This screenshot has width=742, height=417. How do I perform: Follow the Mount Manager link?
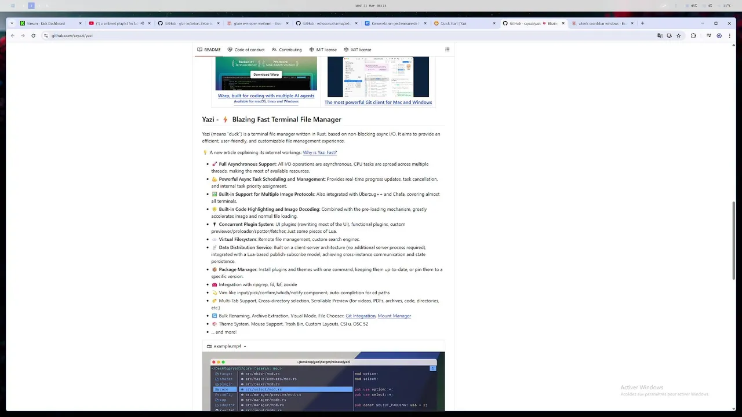pos(394,316)
